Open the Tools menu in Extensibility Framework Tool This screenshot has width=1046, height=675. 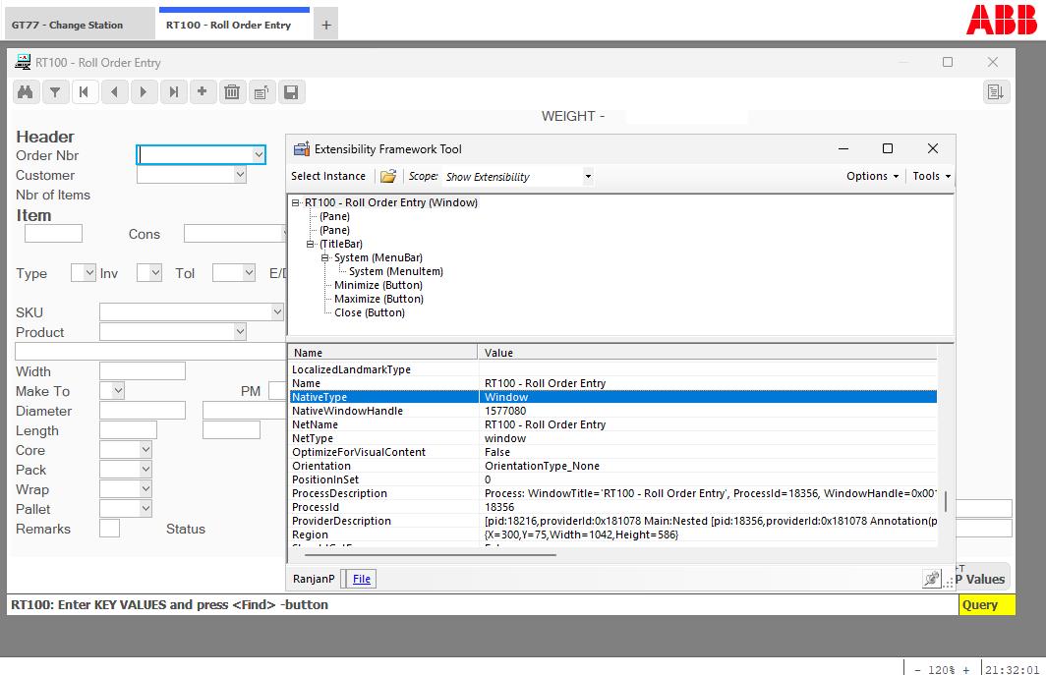click(x=928, y=176)
